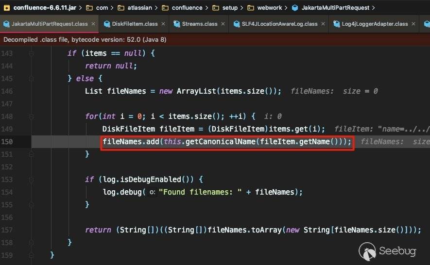Click the jar archive icon in breadcrumb

pyautogui.click(x=7, y=8)
